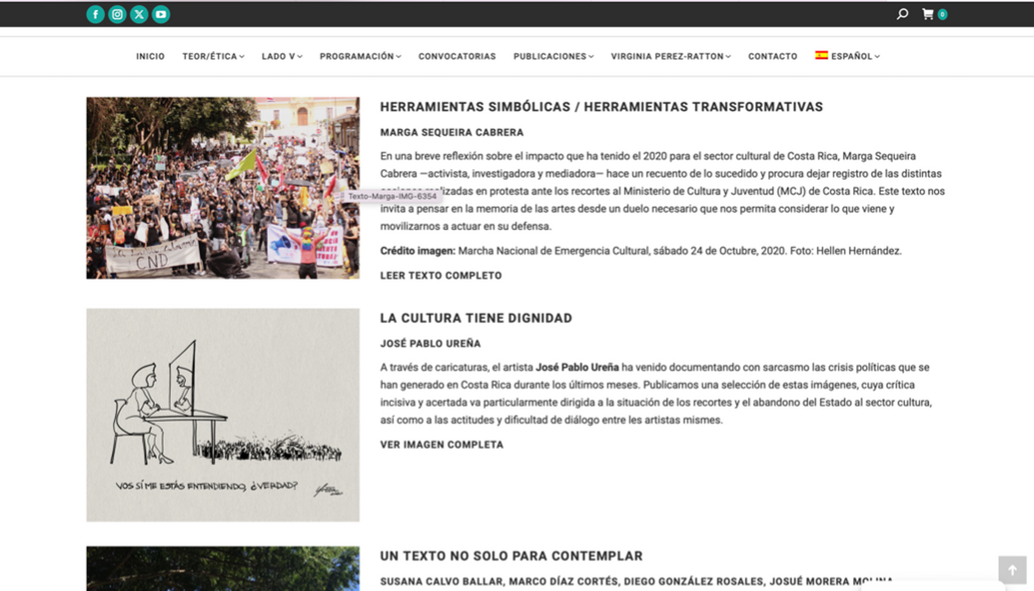Click the JOSÉ PABLO UREÑA author heading
The height and width of the screenshot is (591, 1034).
(430, 344)
